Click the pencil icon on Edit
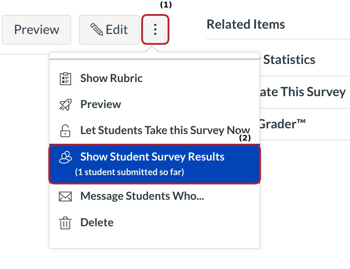350x269 pixels. [x=96, y=30]
